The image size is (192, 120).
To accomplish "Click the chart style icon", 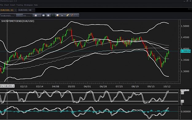I will coord(36,15).
